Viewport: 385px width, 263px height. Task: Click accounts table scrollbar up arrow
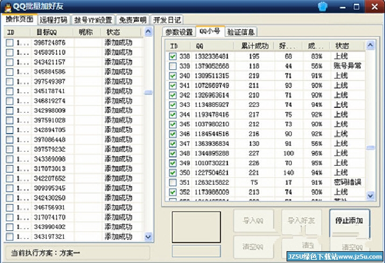[x=370, y=45]
